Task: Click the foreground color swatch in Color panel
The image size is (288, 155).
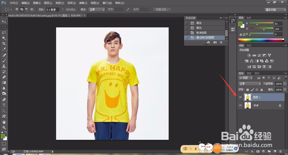Action: pyautogui.click(x=240, y=24)
